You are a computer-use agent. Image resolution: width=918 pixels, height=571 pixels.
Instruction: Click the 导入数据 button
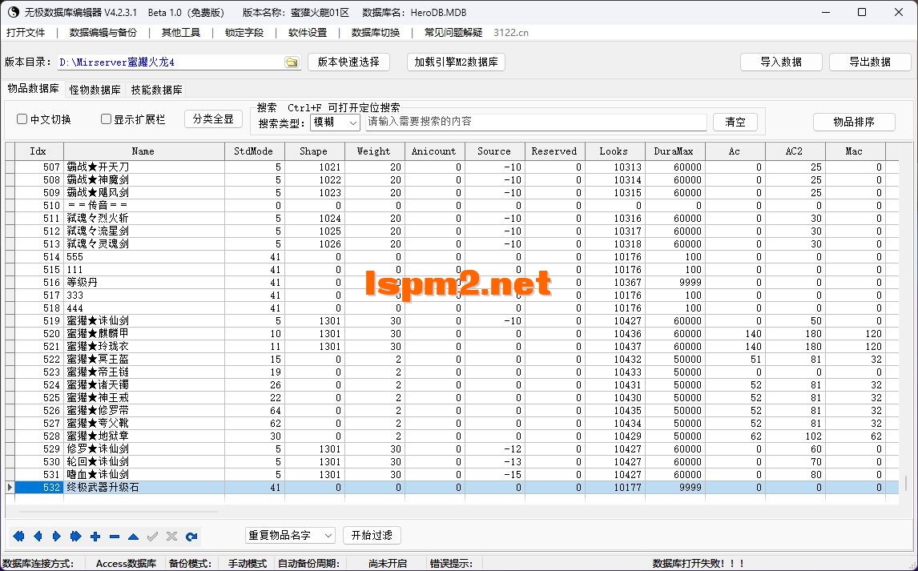(x=781, y=62)
